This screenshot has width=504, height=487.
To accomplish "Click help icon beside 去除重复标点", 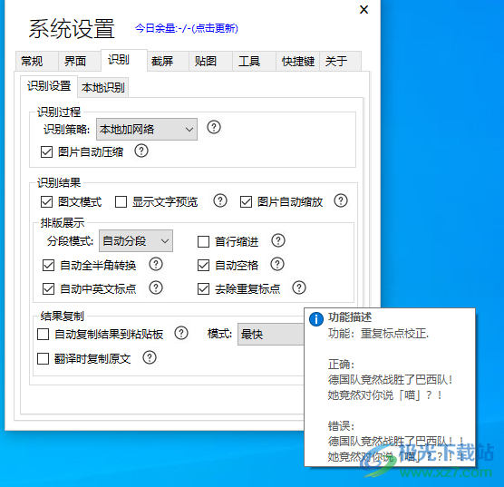I will coord(299,287).
